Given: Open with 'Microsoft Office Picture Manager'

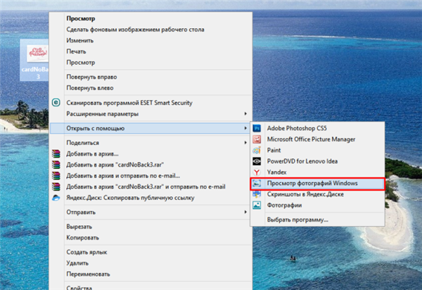Looking at the screenshot, I should [311, 139].
